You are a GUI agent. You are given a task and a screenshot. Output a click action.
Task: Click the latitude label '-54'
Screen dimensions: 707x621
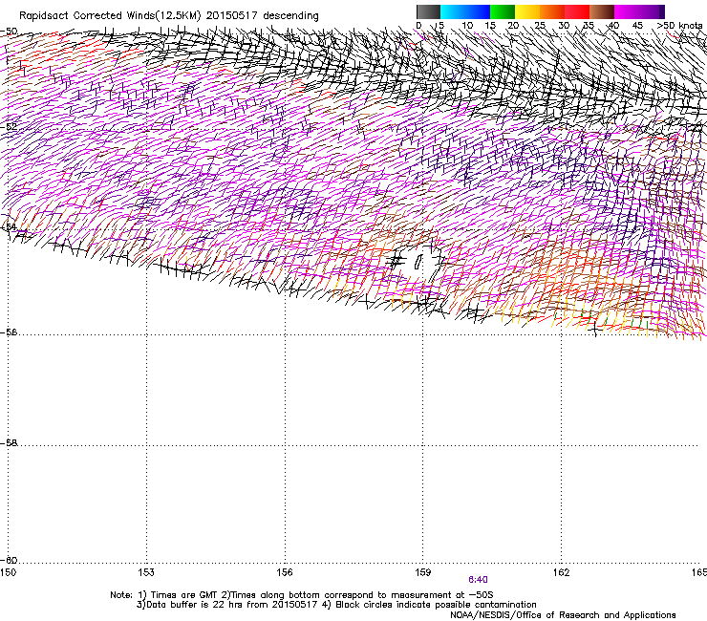click(x=9, y=226)
